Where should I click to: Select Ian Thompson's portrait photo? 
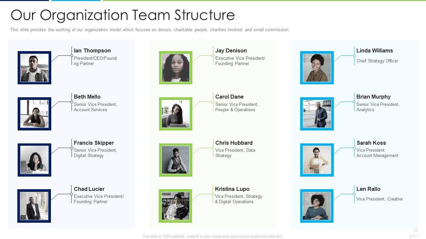tap(34, 68)
